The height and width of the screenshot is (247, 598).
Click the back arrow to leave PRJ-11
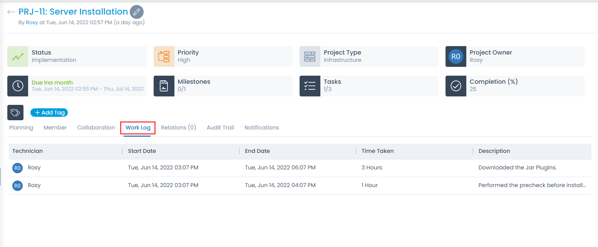tap(11, 12)
